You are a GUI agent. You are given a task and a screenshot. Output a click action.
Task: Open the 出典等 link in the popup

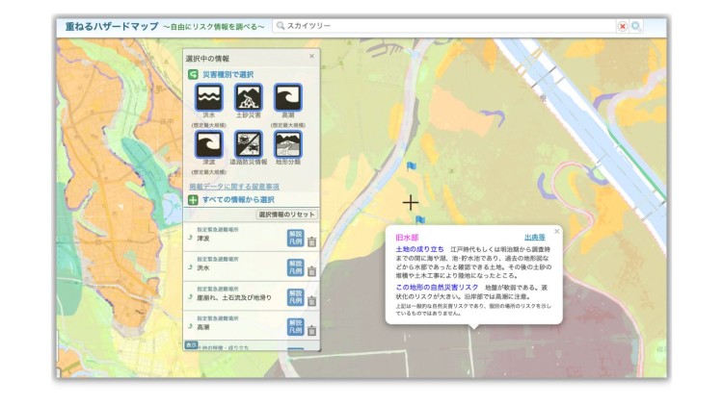click(535, 238)
